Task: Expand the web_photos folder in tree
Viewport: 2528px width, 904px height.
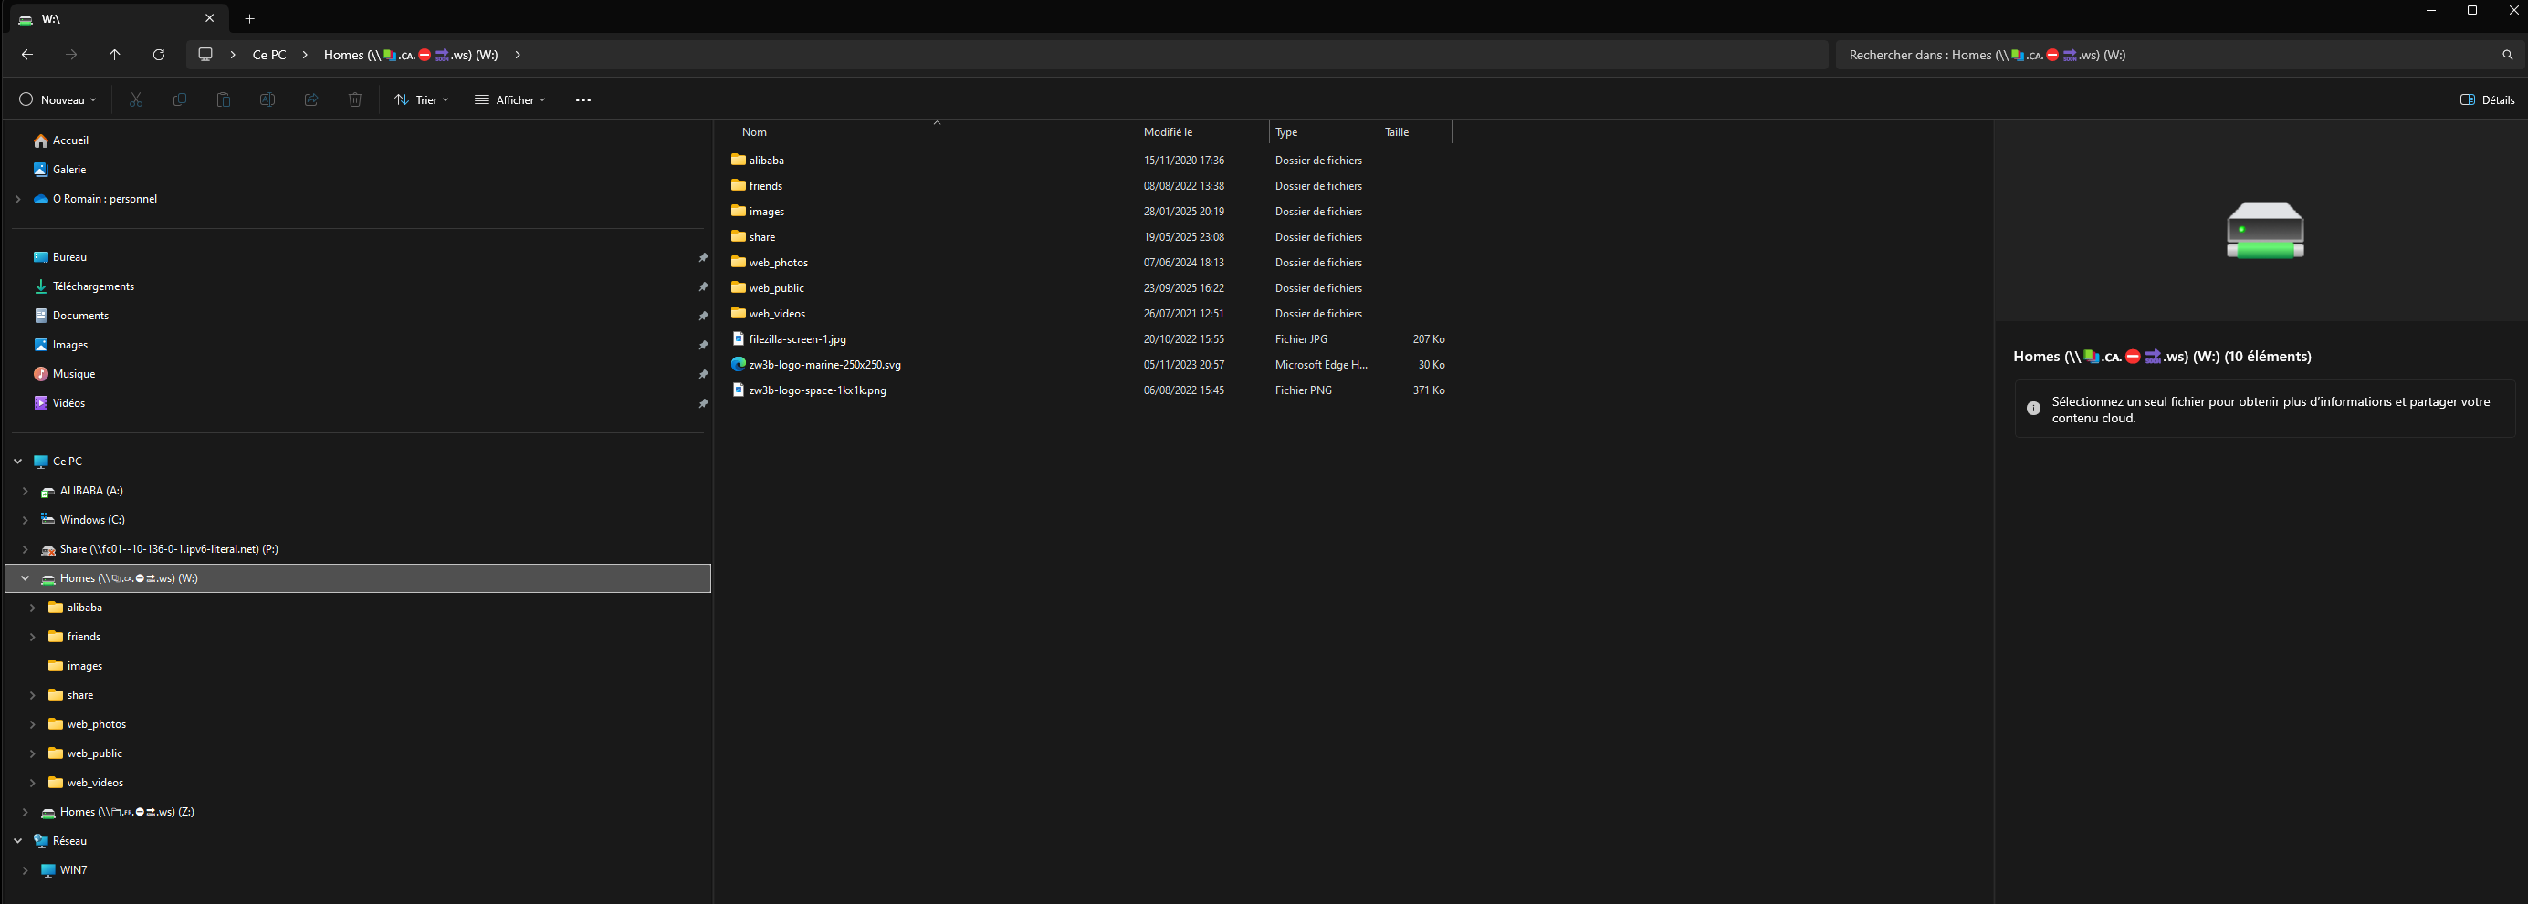Action: pyautogui.click(x=32, y=724)
